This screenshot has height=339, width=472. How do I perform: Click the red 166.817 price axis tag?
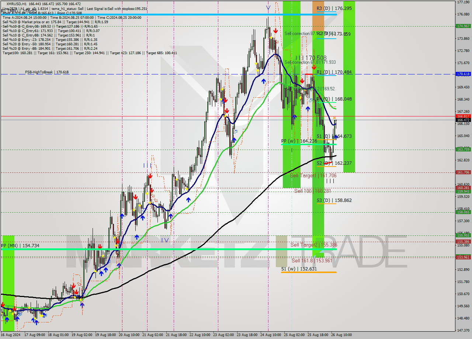click(x=463, y=116)
